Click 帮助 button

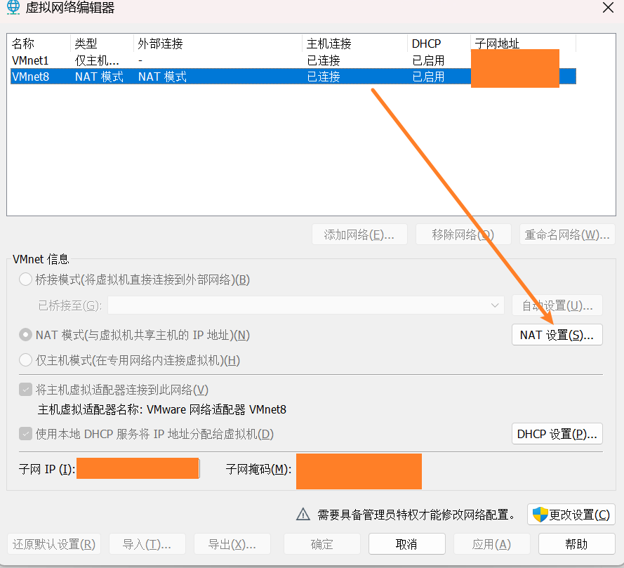577,543
